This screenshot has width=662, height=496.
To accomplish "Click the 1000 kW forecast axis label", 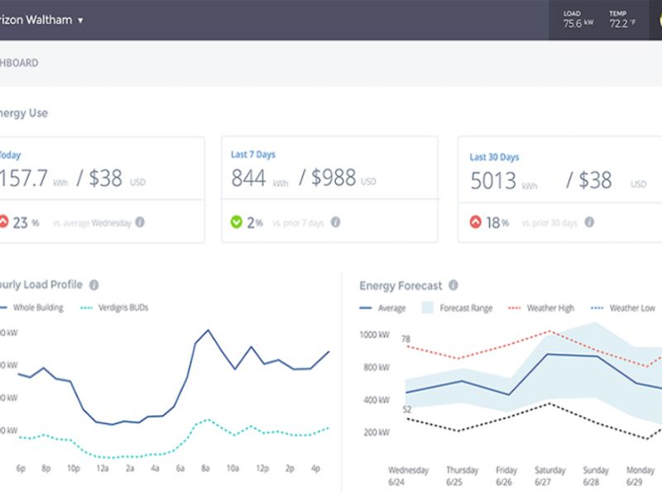I will tap(374, 335).
